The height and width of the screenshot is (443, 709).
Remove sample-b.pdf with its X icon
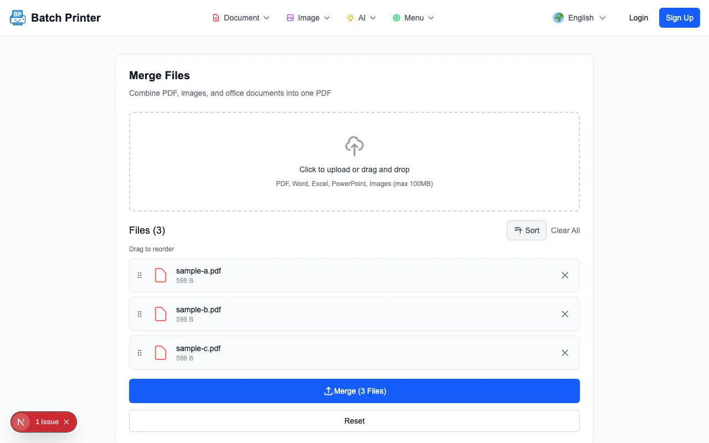pos(565,314)
